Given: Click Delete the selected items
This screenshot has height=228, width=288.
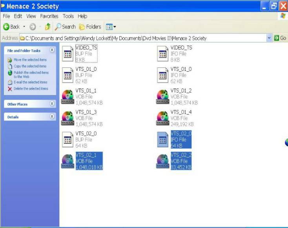Looking at the screenshot, I should 28,89.
